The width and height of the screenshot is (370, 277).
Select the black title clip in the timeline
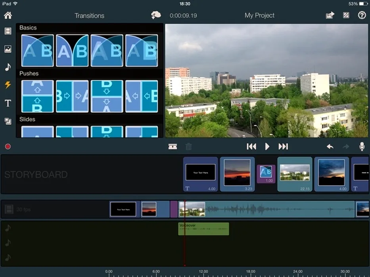[125, 209]
